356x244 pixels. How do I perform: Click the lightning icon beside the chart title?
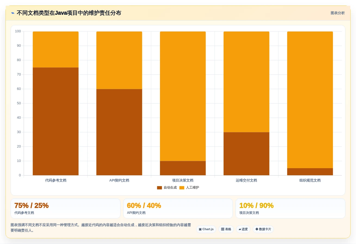point(13,13)
